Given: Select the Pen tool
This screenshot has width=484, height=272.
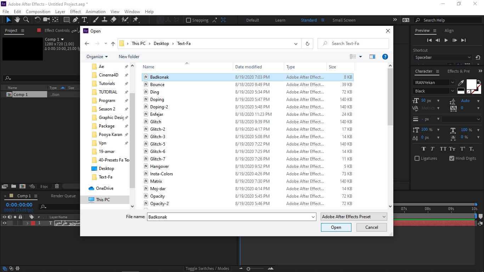Looking at the screenshot, I should coord(75,20).
